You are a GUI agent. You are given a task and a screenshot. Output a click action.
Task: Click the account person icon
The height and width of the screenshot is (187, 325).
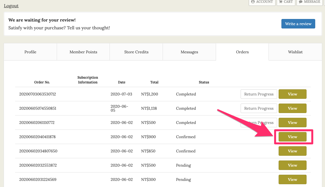point(253,2)
